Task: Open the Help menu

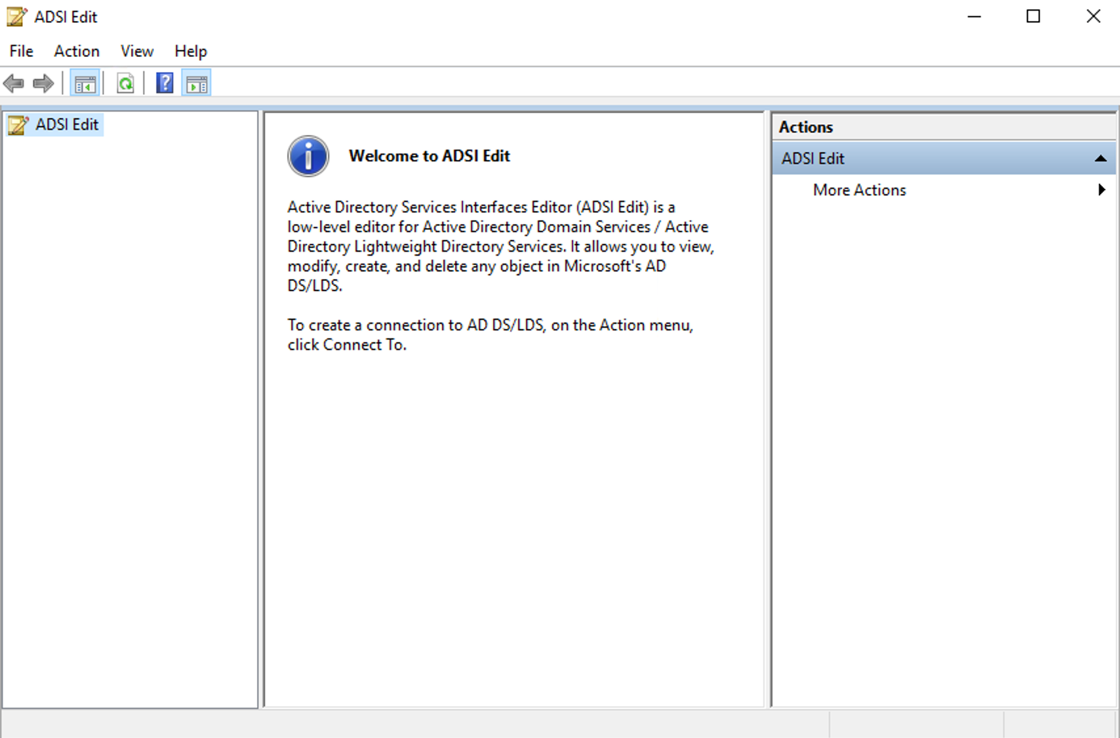Action: tap(191, 51)
